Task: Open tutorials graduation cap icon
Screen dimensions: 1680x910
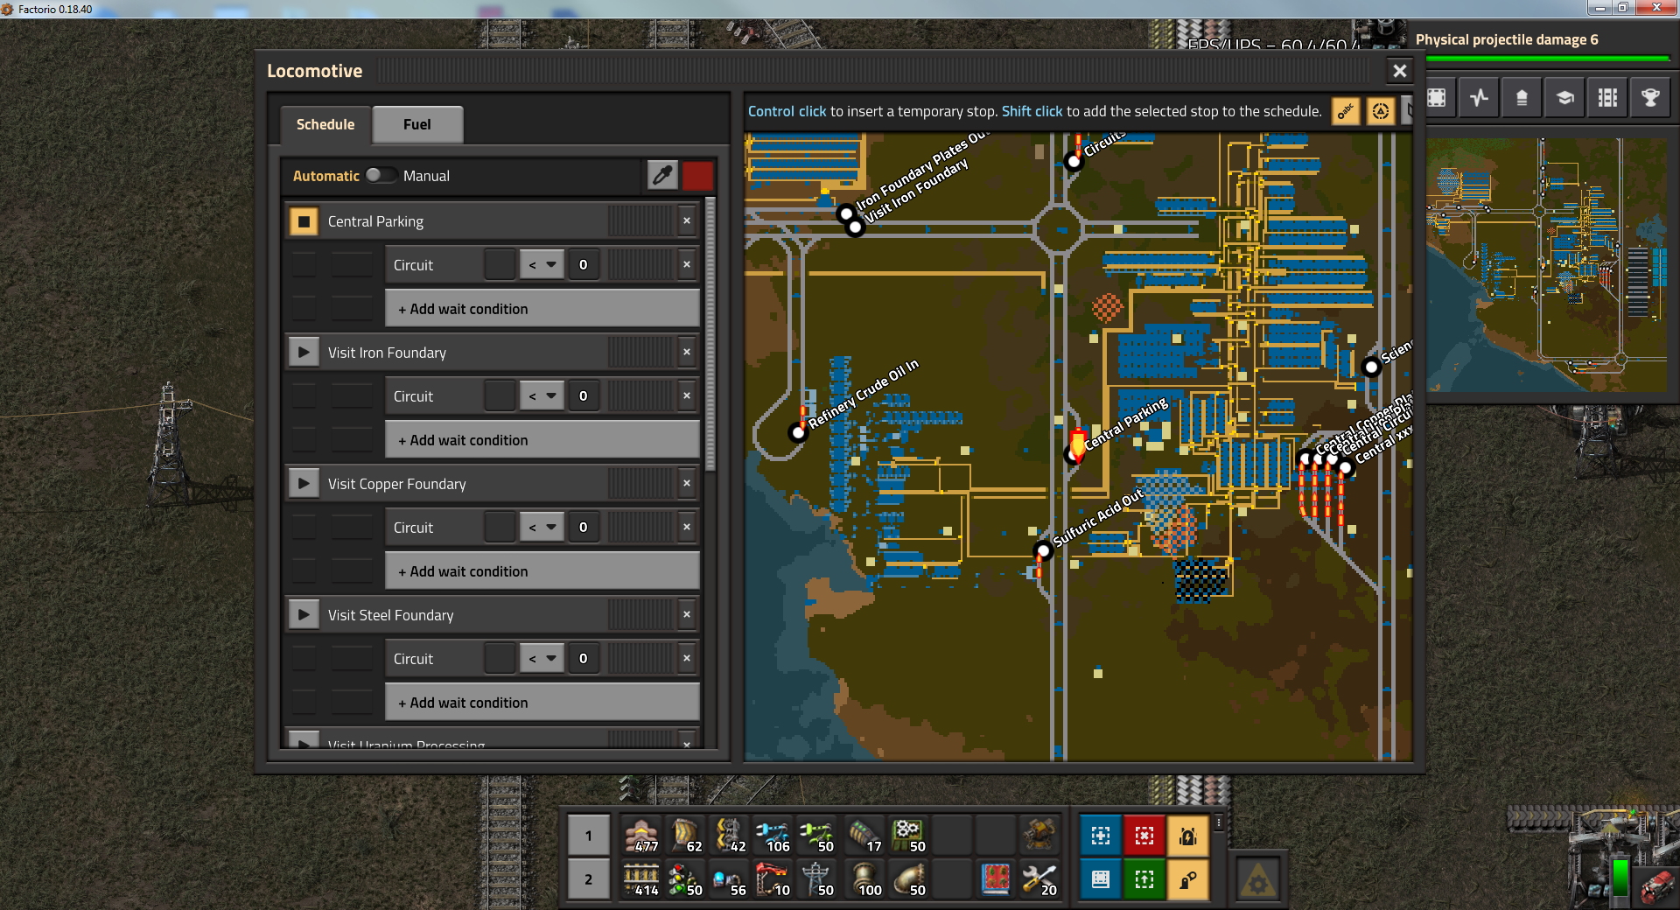Action: pyautogui.click(x=1564, y=98)
